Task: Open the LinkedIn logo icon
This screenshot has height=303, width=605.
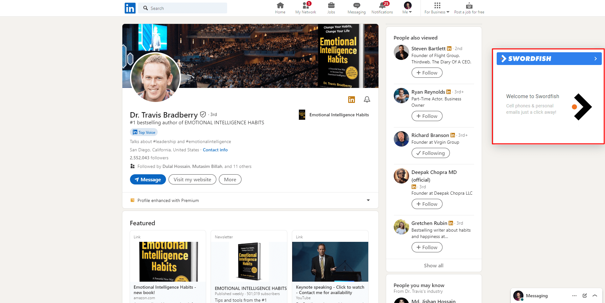Action: [130, 8]
